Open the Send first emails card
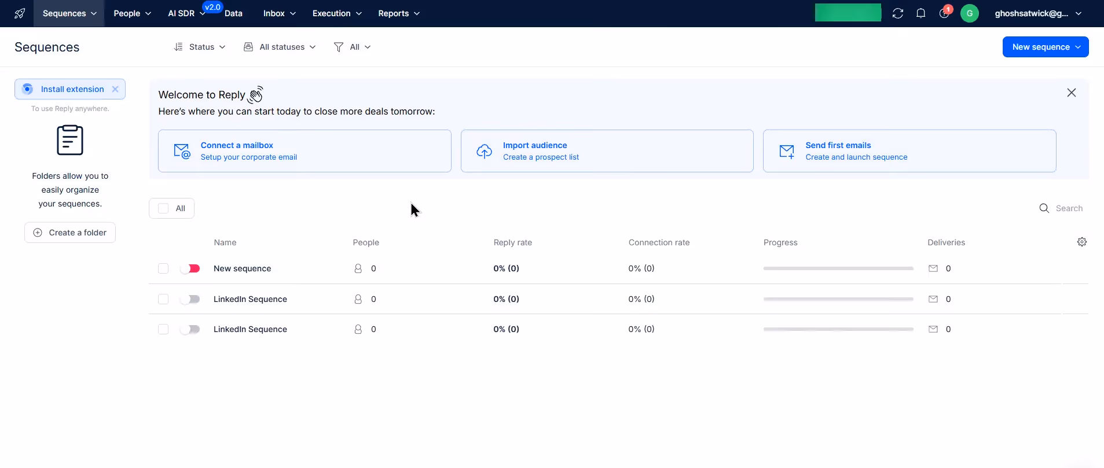The image size is (1104, 468). 909,151
